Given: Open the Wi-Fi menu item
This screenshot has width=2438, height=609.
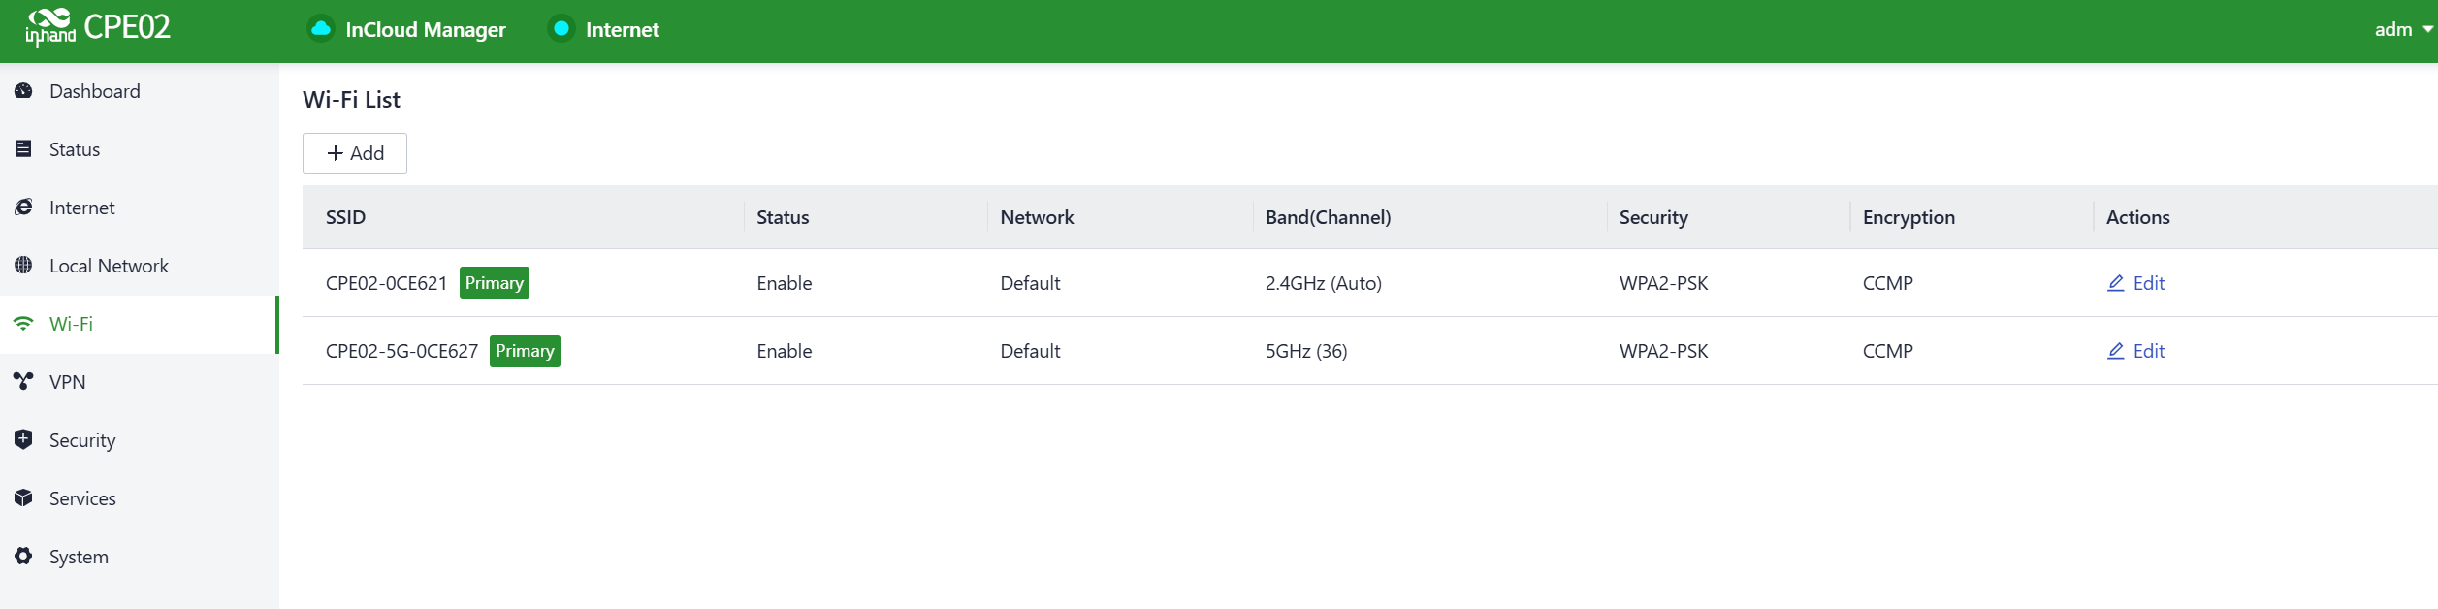Looking at the screenshot, I should tap(71, 324).
